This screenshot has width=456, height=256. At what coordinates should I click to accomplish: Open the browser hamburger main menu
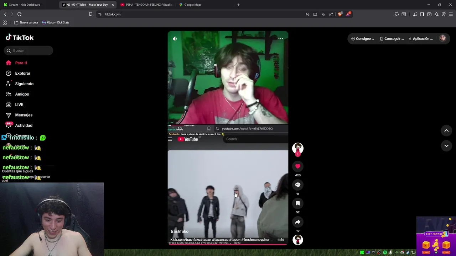click(x=450, y=14)
